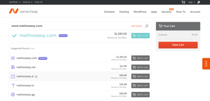Click the Suggested Results heading
The image size is (210, 101).
click(20, 48)
